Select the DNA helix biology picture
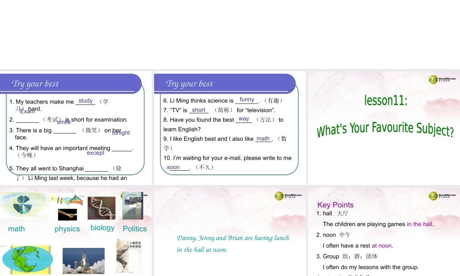 pos(102,208)
